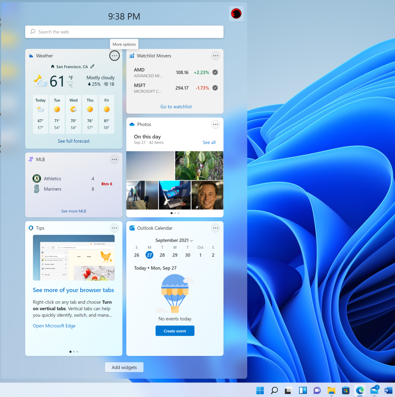Open the green plant buds photo
Screen dimensions: 395x397
coord(199,166)
